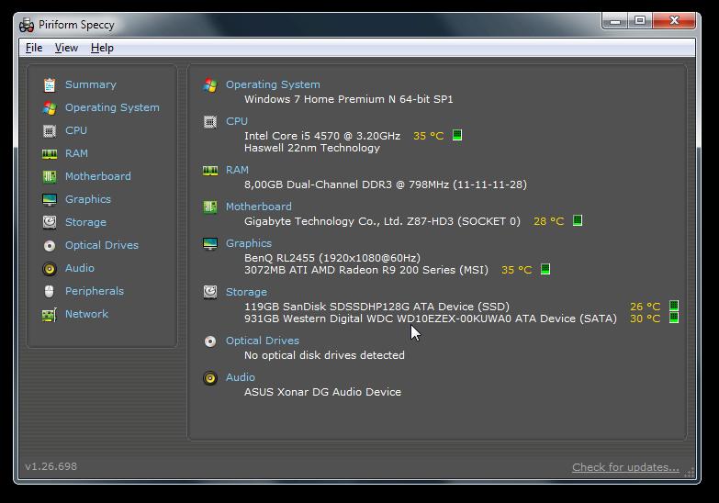Click the Western Digital drive temperature indicator
The image size is (719, 503).
(x=674, y=318)
